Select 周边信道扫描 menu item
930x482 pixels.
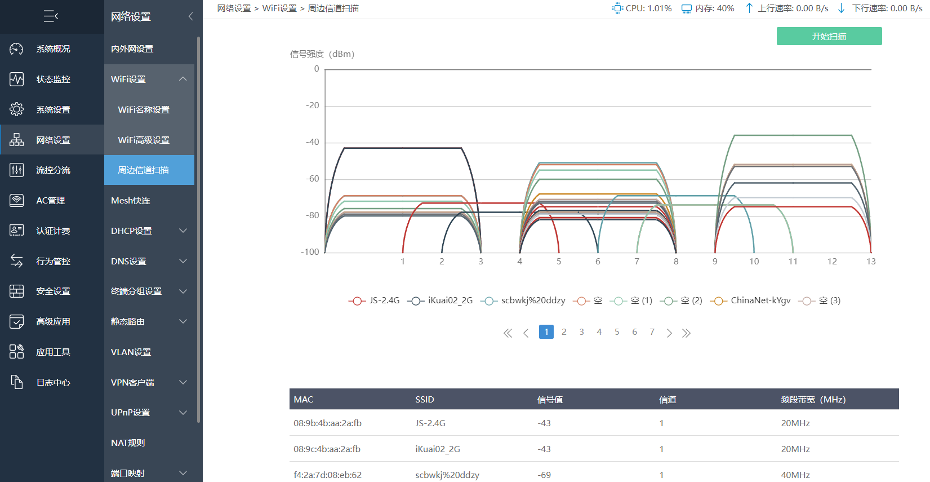[149, 170]
